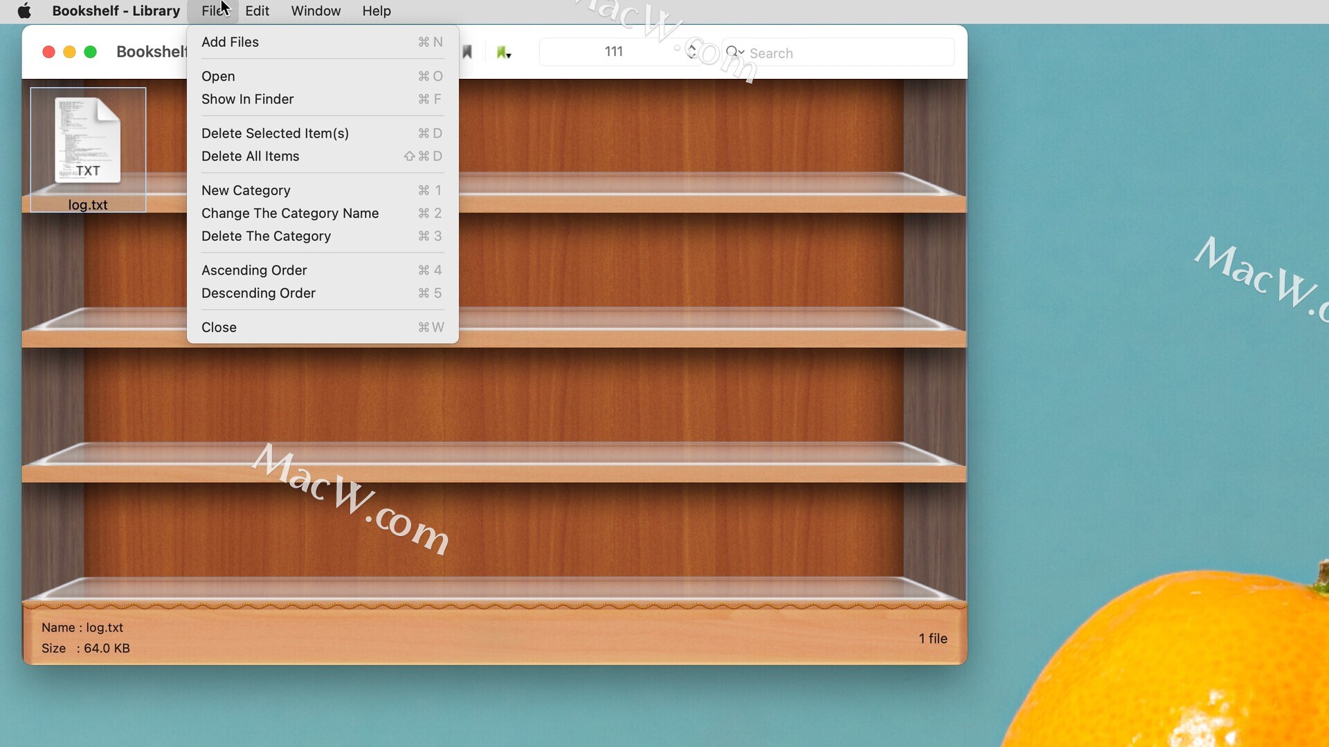Choose Show In Finder
This screenshot has width=1329, height=747.
[x=323, y=99]
